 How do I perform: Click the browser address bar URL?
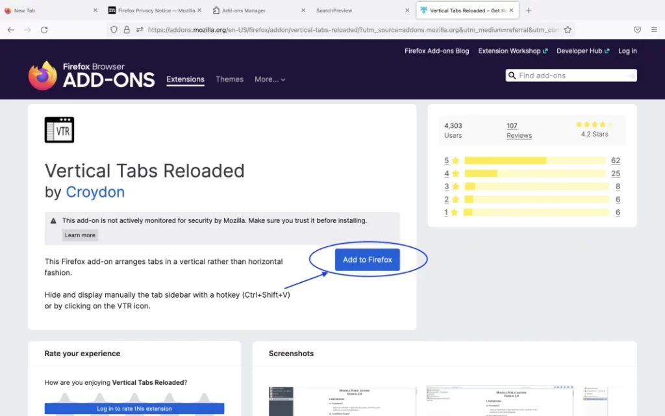coord(354,30)
